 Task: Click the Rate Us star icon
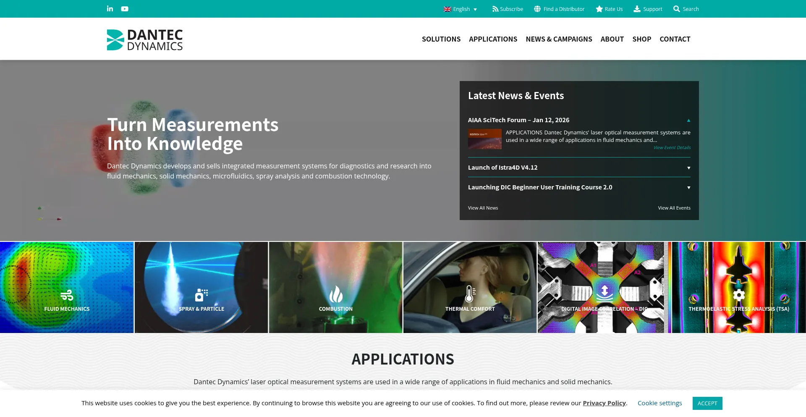(599, 9)
